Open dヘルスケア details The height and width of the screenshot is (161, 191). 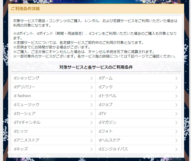138,140
